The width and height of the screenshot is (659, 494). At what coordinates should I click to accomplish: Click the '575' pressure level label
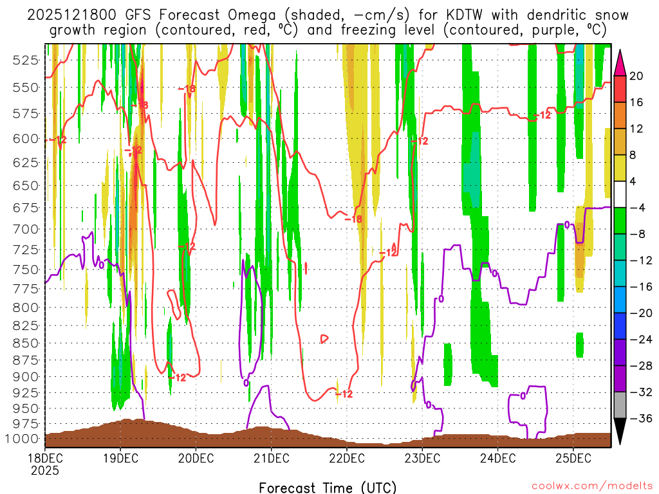click(x=26, y=114)
